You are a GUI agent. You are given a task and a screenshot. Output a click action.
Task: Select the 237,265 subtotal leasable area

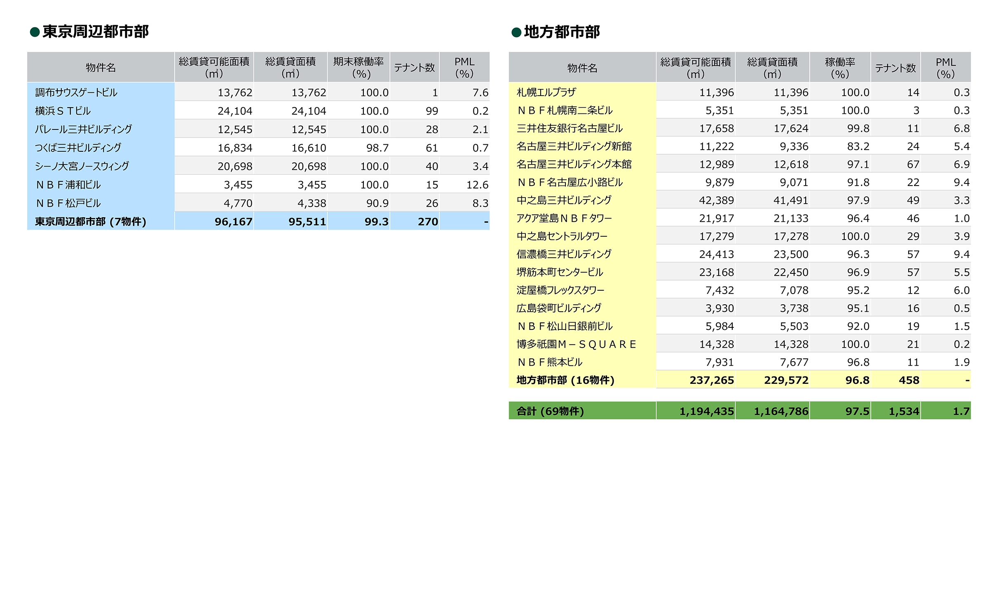[712, 380]
